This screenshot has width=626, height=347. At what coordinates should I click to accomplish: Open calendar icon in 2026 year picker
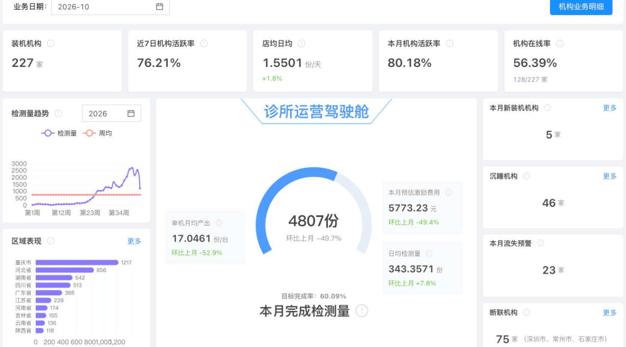tap(131, 113)
